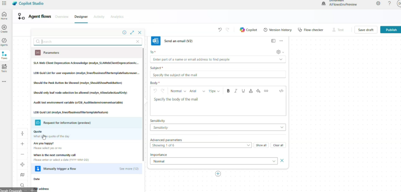
Task: Open the font color picker
Action: click(251, 91)
